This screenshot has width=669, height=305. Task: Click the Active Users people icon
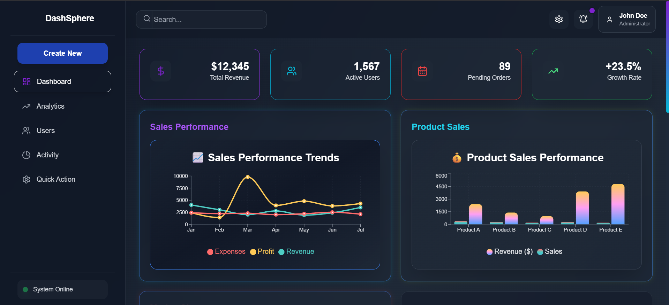292,71
